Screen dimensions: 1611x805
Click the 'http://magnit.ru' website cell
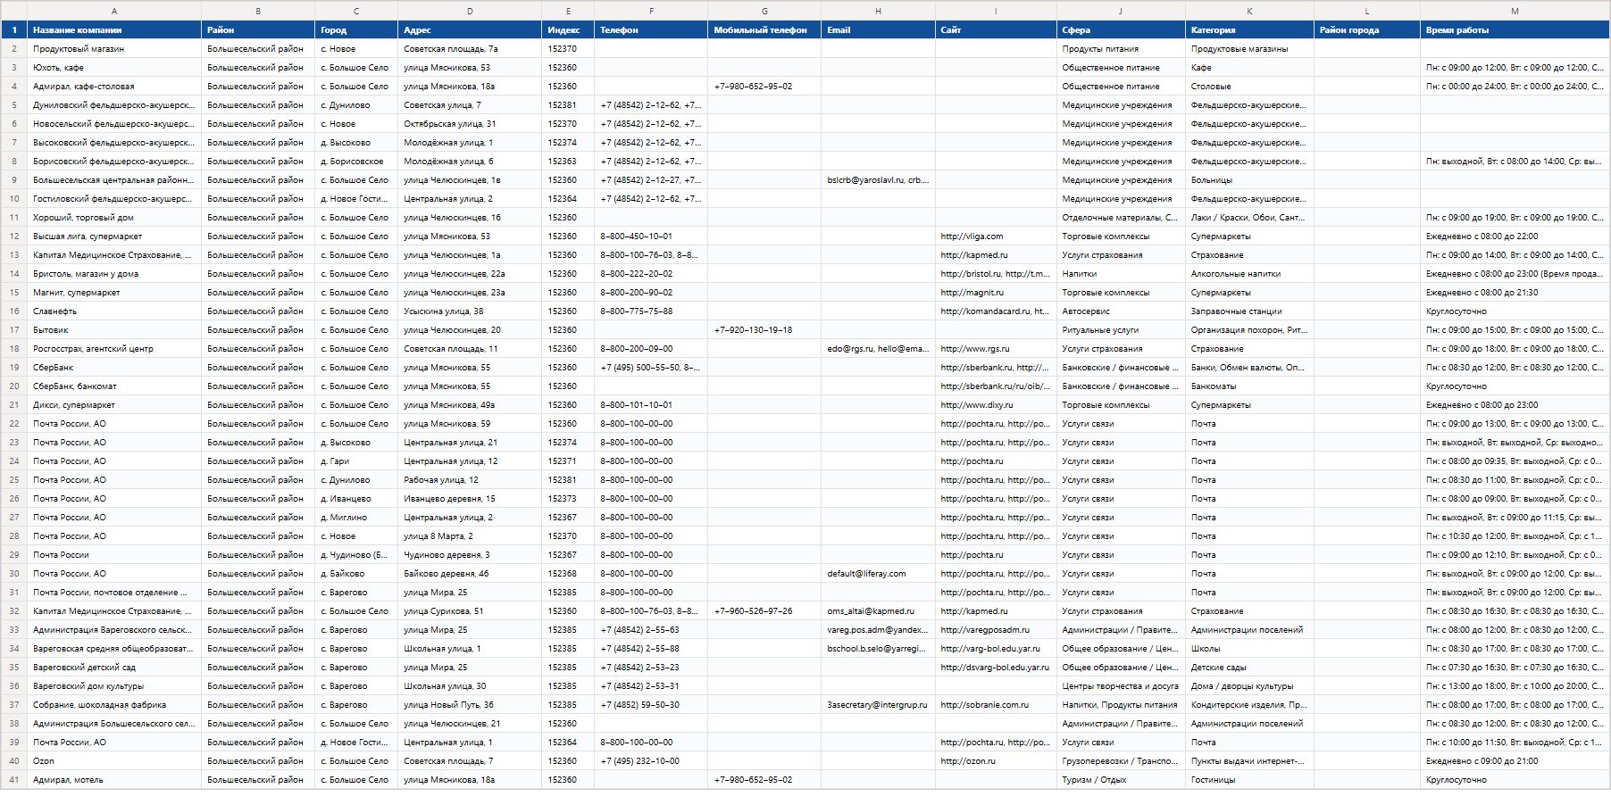tap(996, 293)
